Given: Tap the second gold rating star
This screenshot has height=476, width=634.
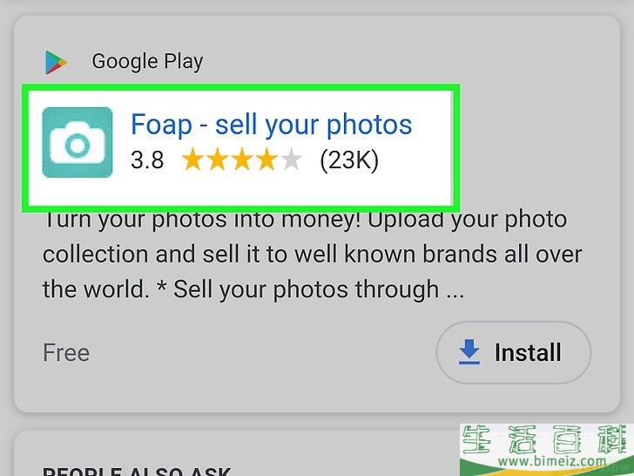Looking at the screenshot, I should pyautogui.click(x=218, y=160).
